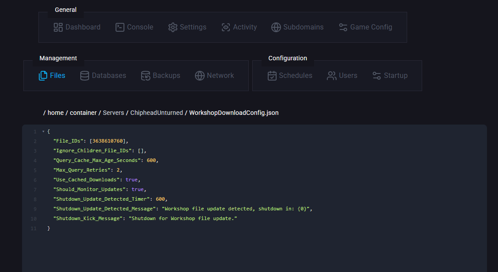Click the Game Config sliders icon
This screenshot has width=498, height=272.
[x=343, y=27]
